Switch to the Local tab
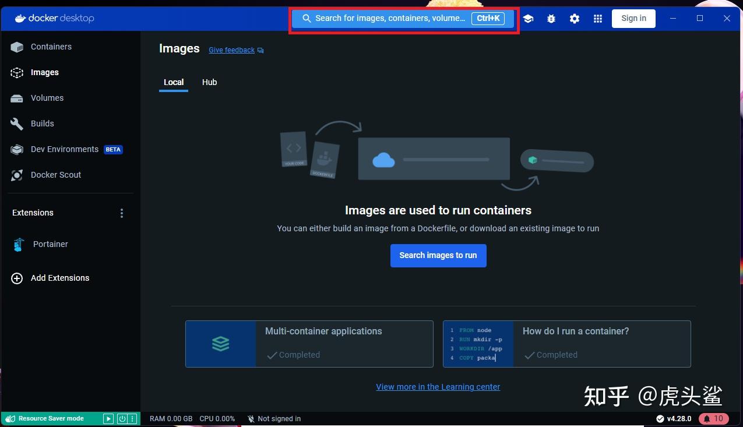Image resolution: width=743 pixels, height=427 pixels. [174, 82]
